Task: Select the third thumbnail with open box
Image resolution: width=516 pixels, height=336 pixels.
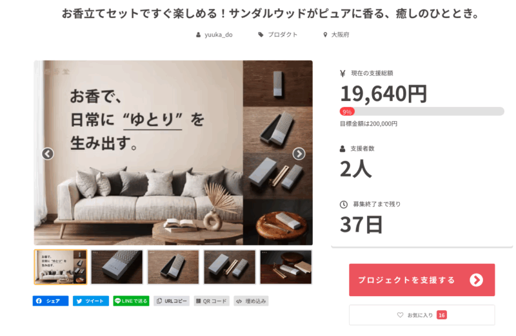Action: tap(173, 267)
